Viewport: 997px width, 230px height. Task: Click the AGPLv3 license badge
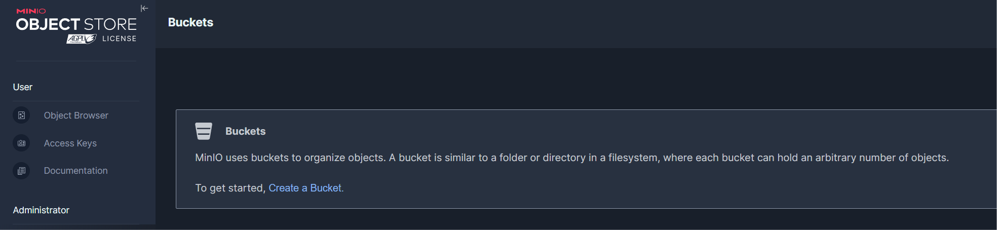click(x=81, y=39)
